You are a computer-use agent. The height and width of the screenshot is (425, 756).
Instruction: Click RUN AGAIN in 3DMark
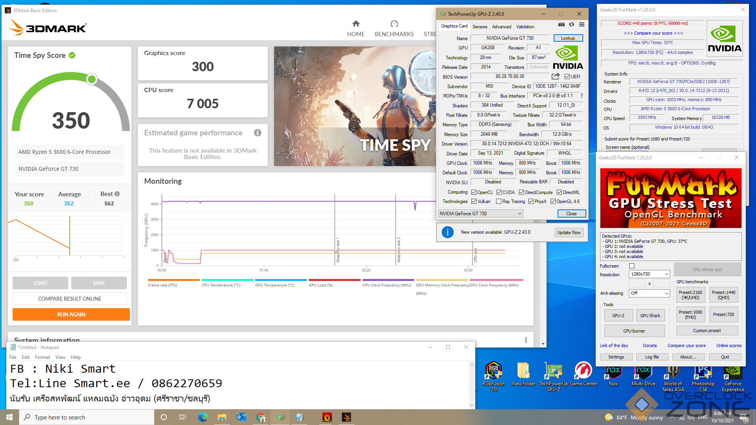coord(71,314)
